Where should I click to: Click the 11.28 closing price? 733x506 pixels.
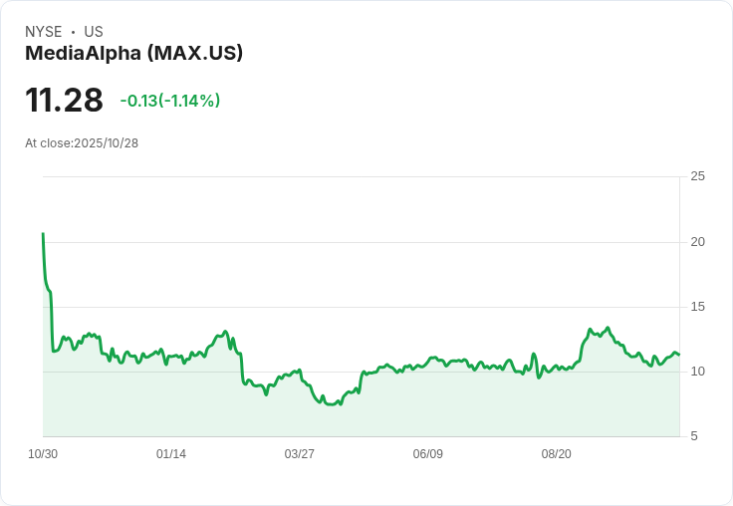click(x=64, y=101)
